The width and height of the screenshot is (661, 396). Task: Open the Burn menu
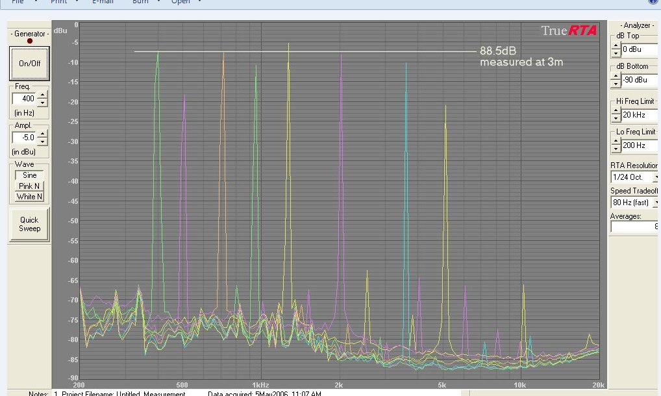coord(140,2)
